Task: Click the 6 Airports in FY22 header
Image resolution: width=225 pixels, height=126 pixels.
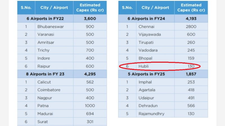Action: (x=45, y=18)
